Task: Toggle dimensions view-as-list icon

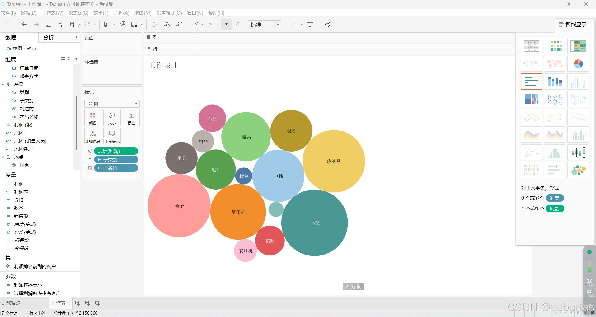Action: (x=63, y=59)
